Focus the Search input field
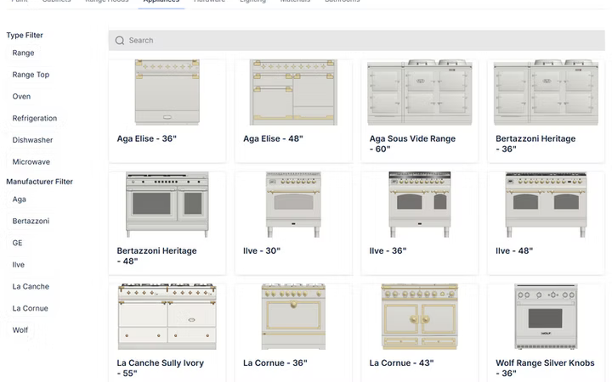 coord(357,41)
